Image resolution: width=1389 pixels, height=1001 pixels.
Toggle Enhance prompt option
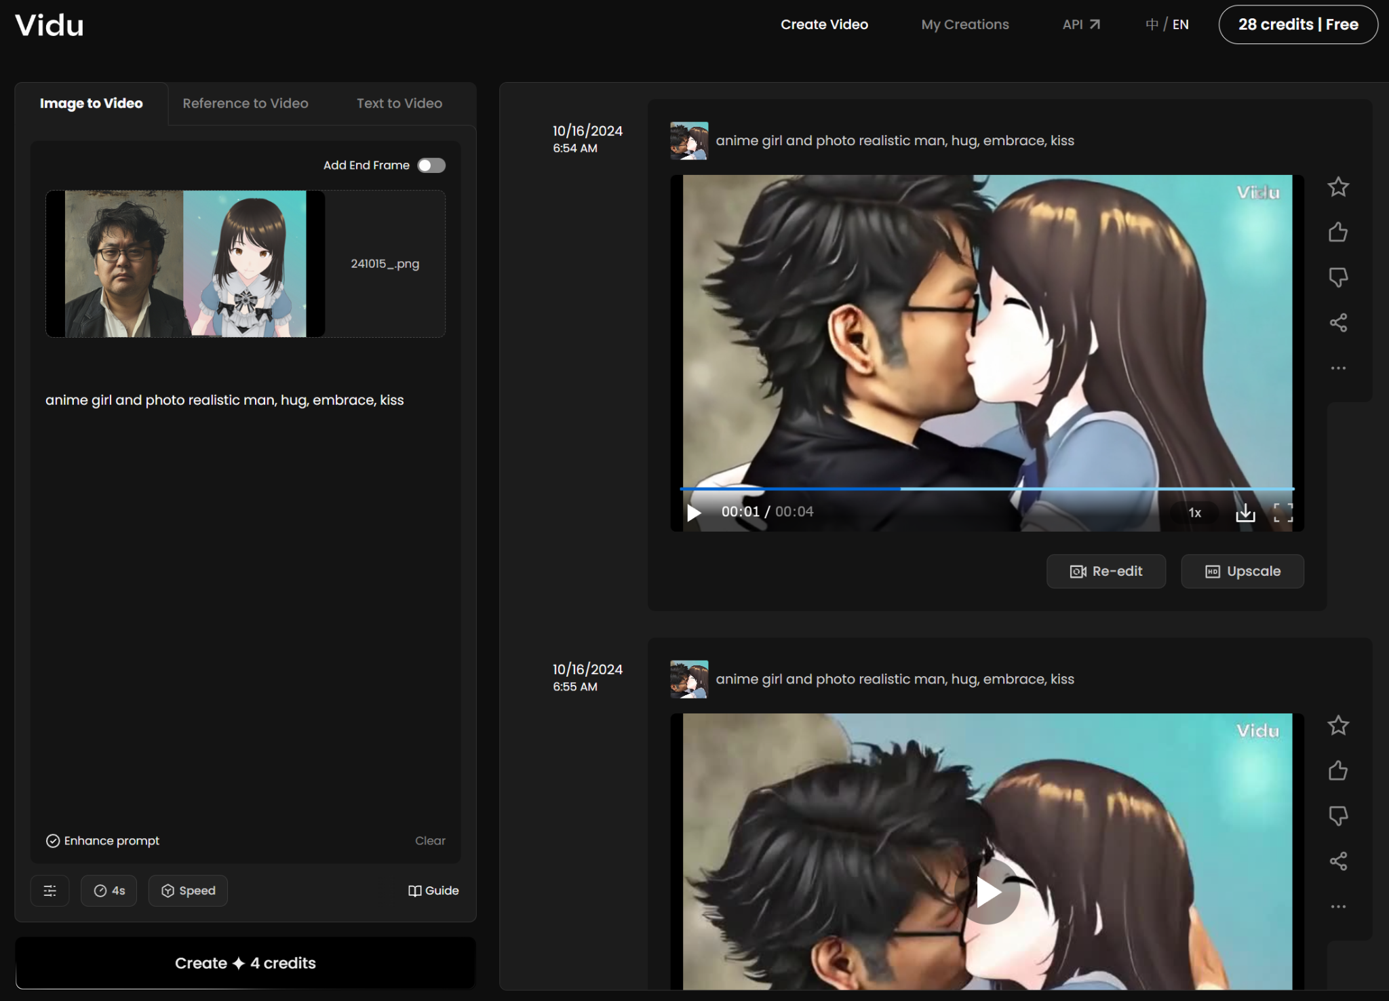102,841
